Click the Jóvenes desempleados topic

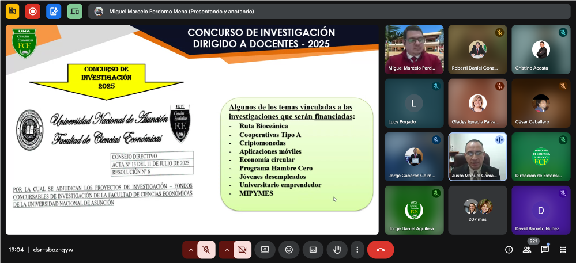click(272, 177)
